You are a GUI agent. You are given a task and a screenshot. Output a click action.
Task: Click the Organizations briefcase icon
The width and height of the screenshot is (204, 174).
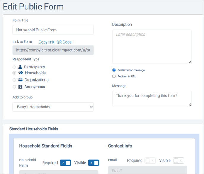click(x=20, y=80)
